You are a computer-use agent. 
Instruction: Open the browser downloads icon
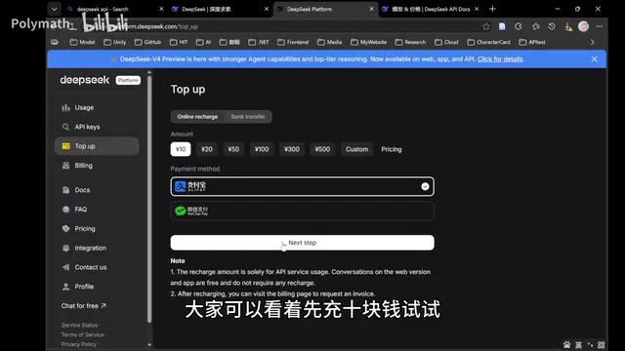(x=567, y=26)
